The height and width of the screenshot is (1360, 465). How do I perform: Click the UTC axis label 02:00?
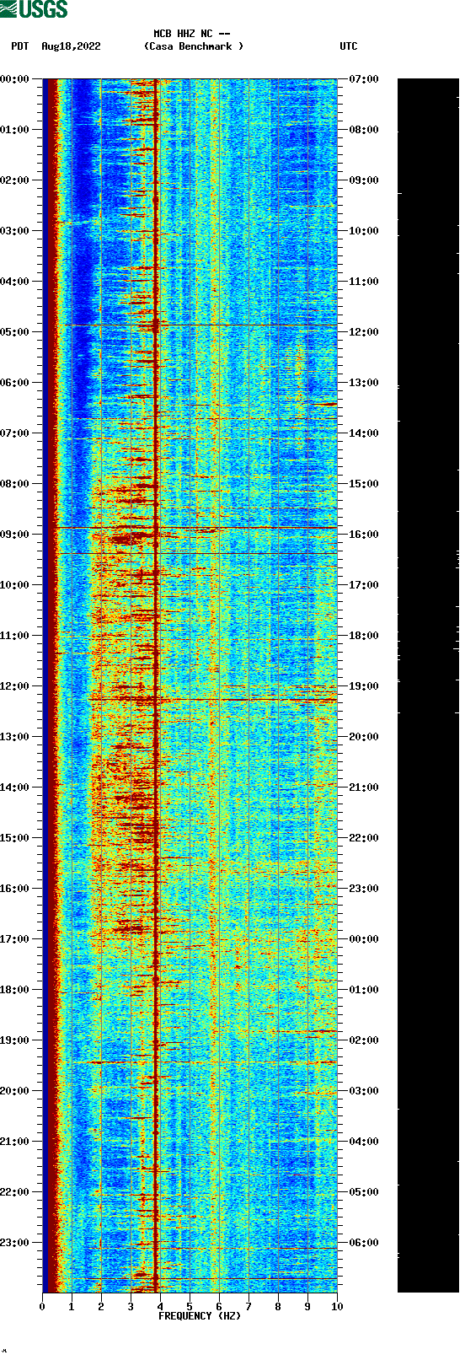364,1040
